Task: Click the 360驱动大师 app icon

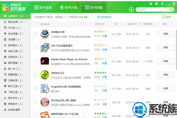Action: point(45,34)
